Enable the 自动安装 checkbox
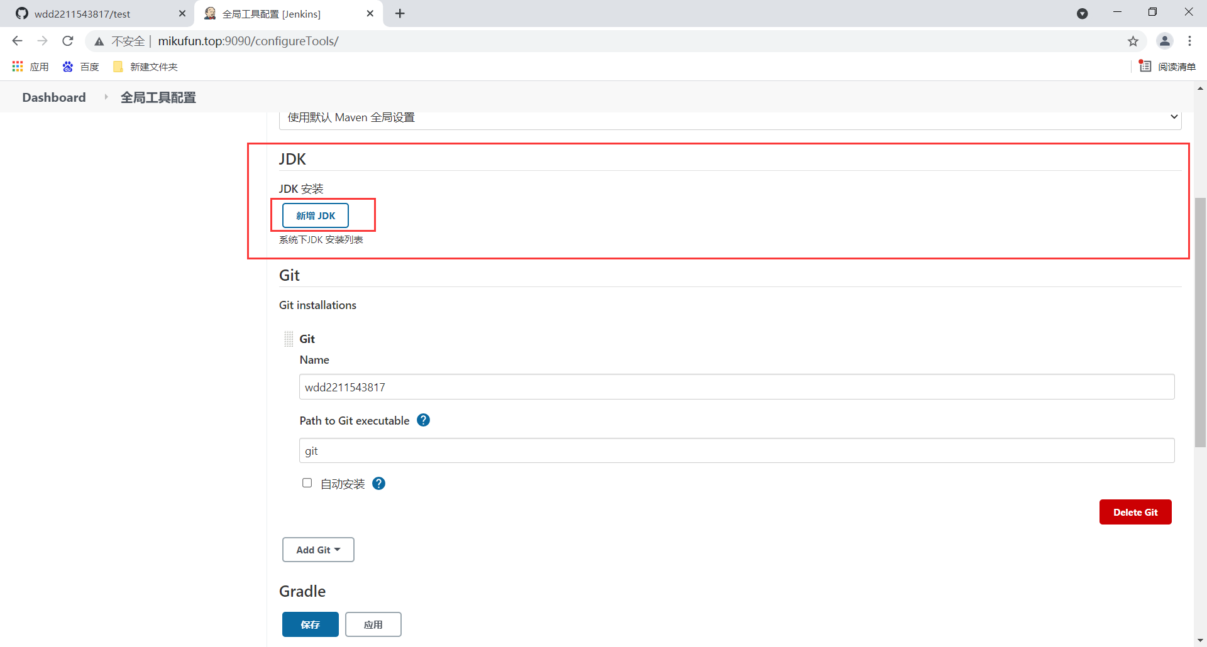The image size is (1207, 647). [307, 482]
